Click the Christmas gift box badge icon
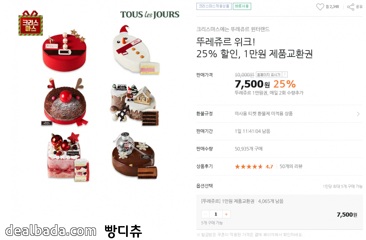Screen dimensions: 366x240 pyautogui.click(x=30, y=23)
